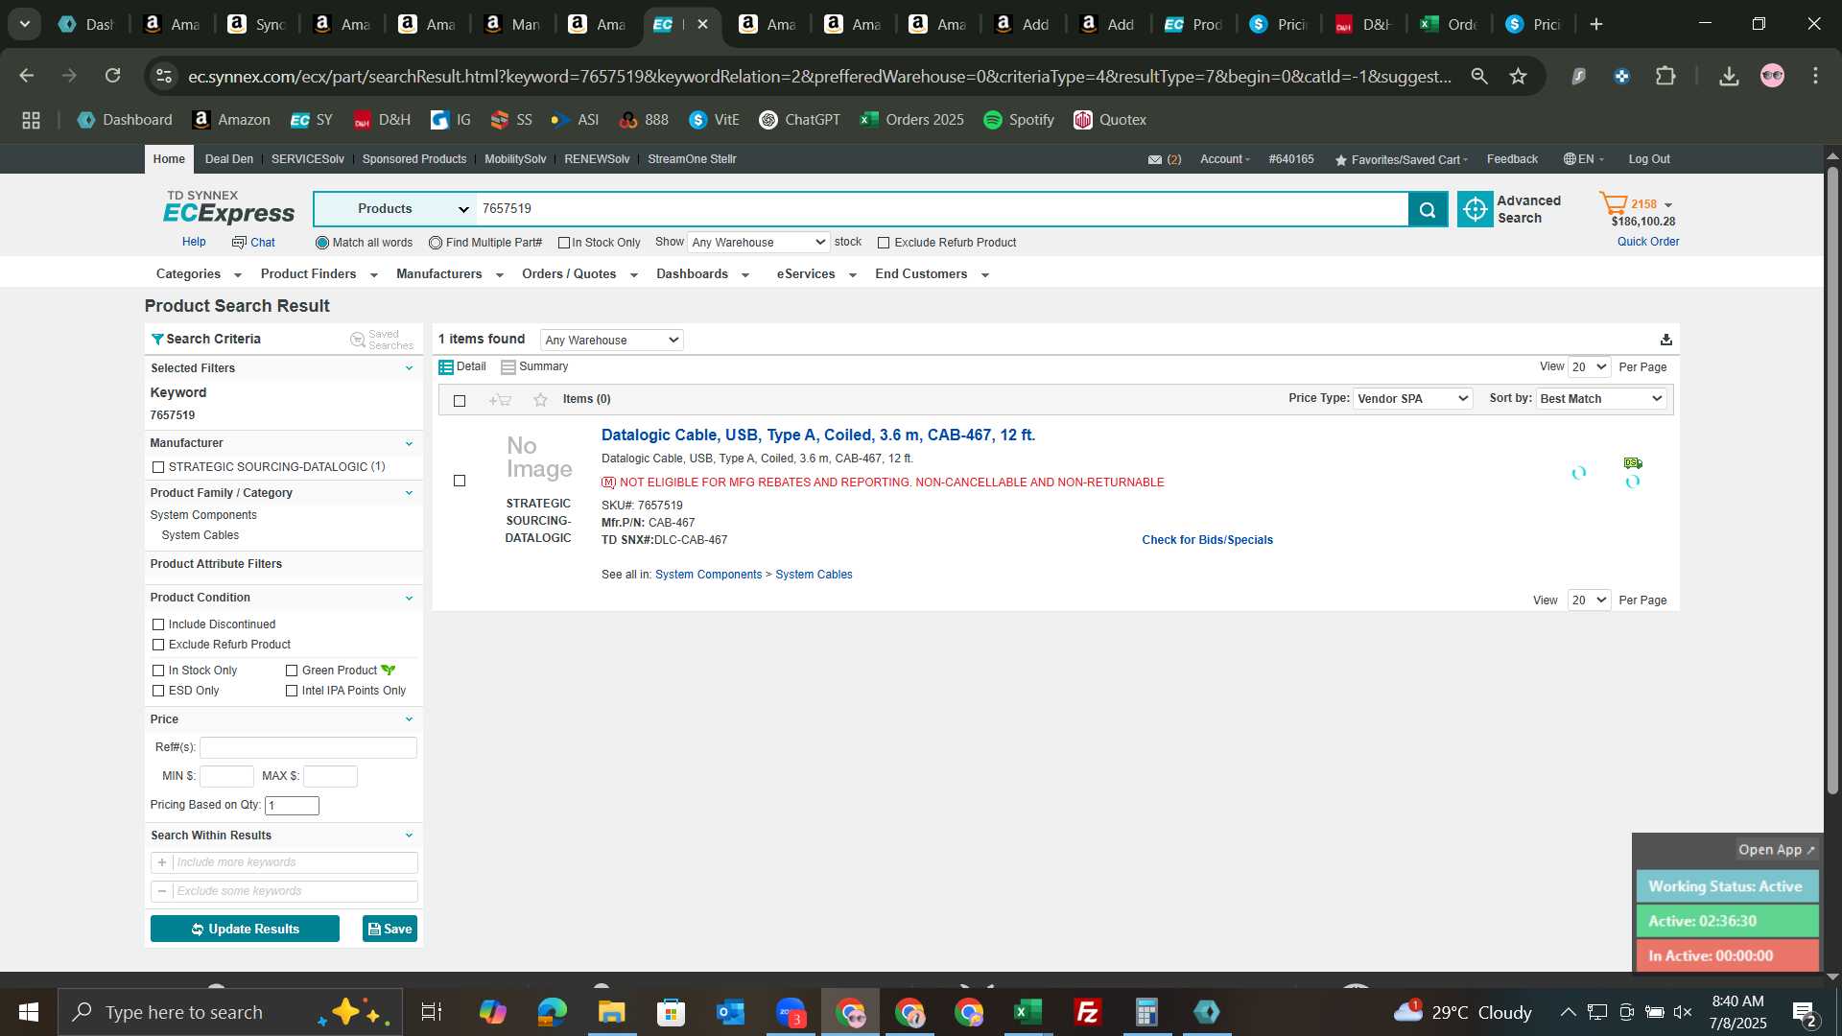Open Price Type Vendor SPA dropdown
1842x1036 pixels.
pyautogui.click(x=1412, y=399)
